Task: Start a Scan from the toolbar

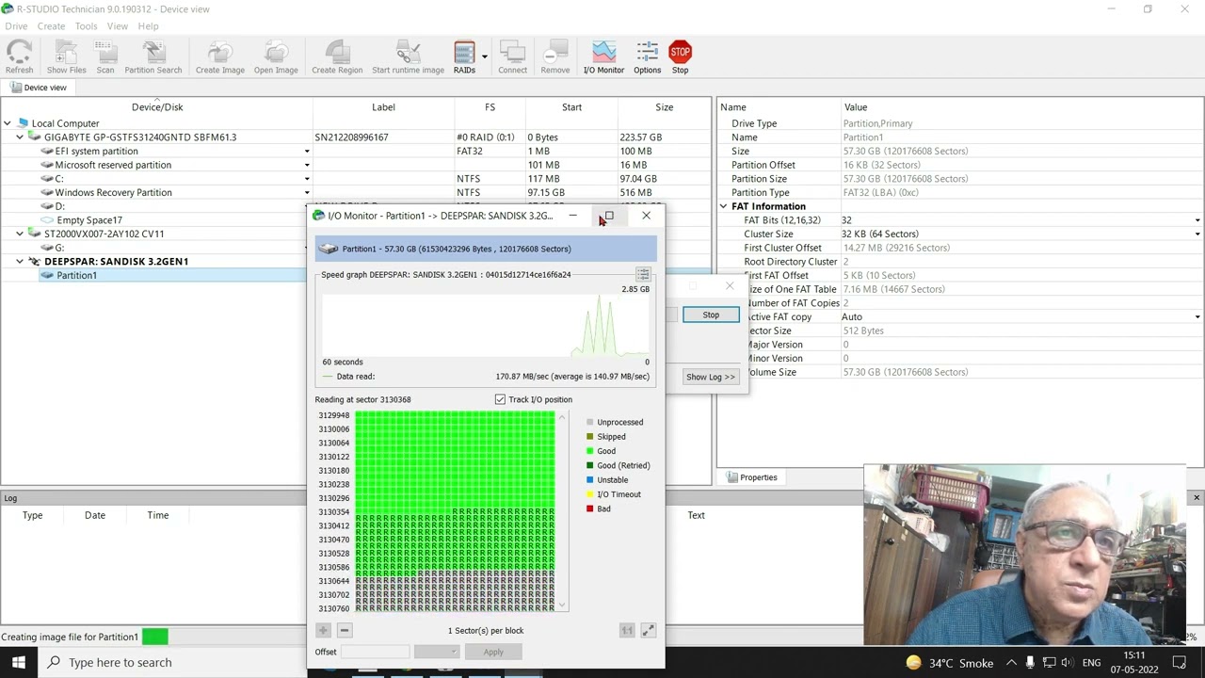Action: 105,57
